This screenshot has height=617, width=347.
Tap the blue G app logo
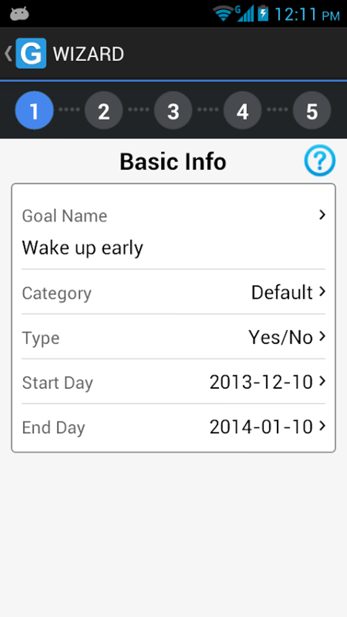[x=31, y=53]
